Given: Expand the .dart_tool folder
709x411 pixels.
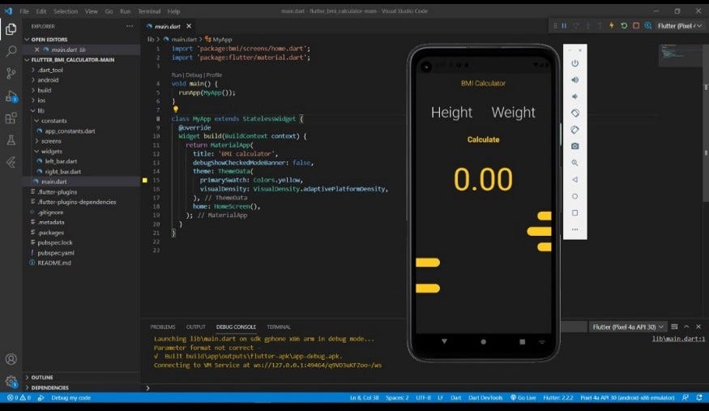Looking at the screenshot, I should click(81, 70).
